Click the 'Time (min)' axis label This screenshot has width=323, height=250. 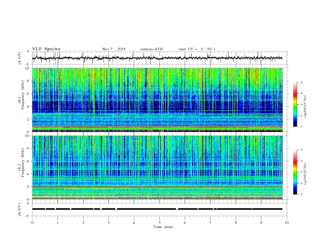click(x=163, y=227)
